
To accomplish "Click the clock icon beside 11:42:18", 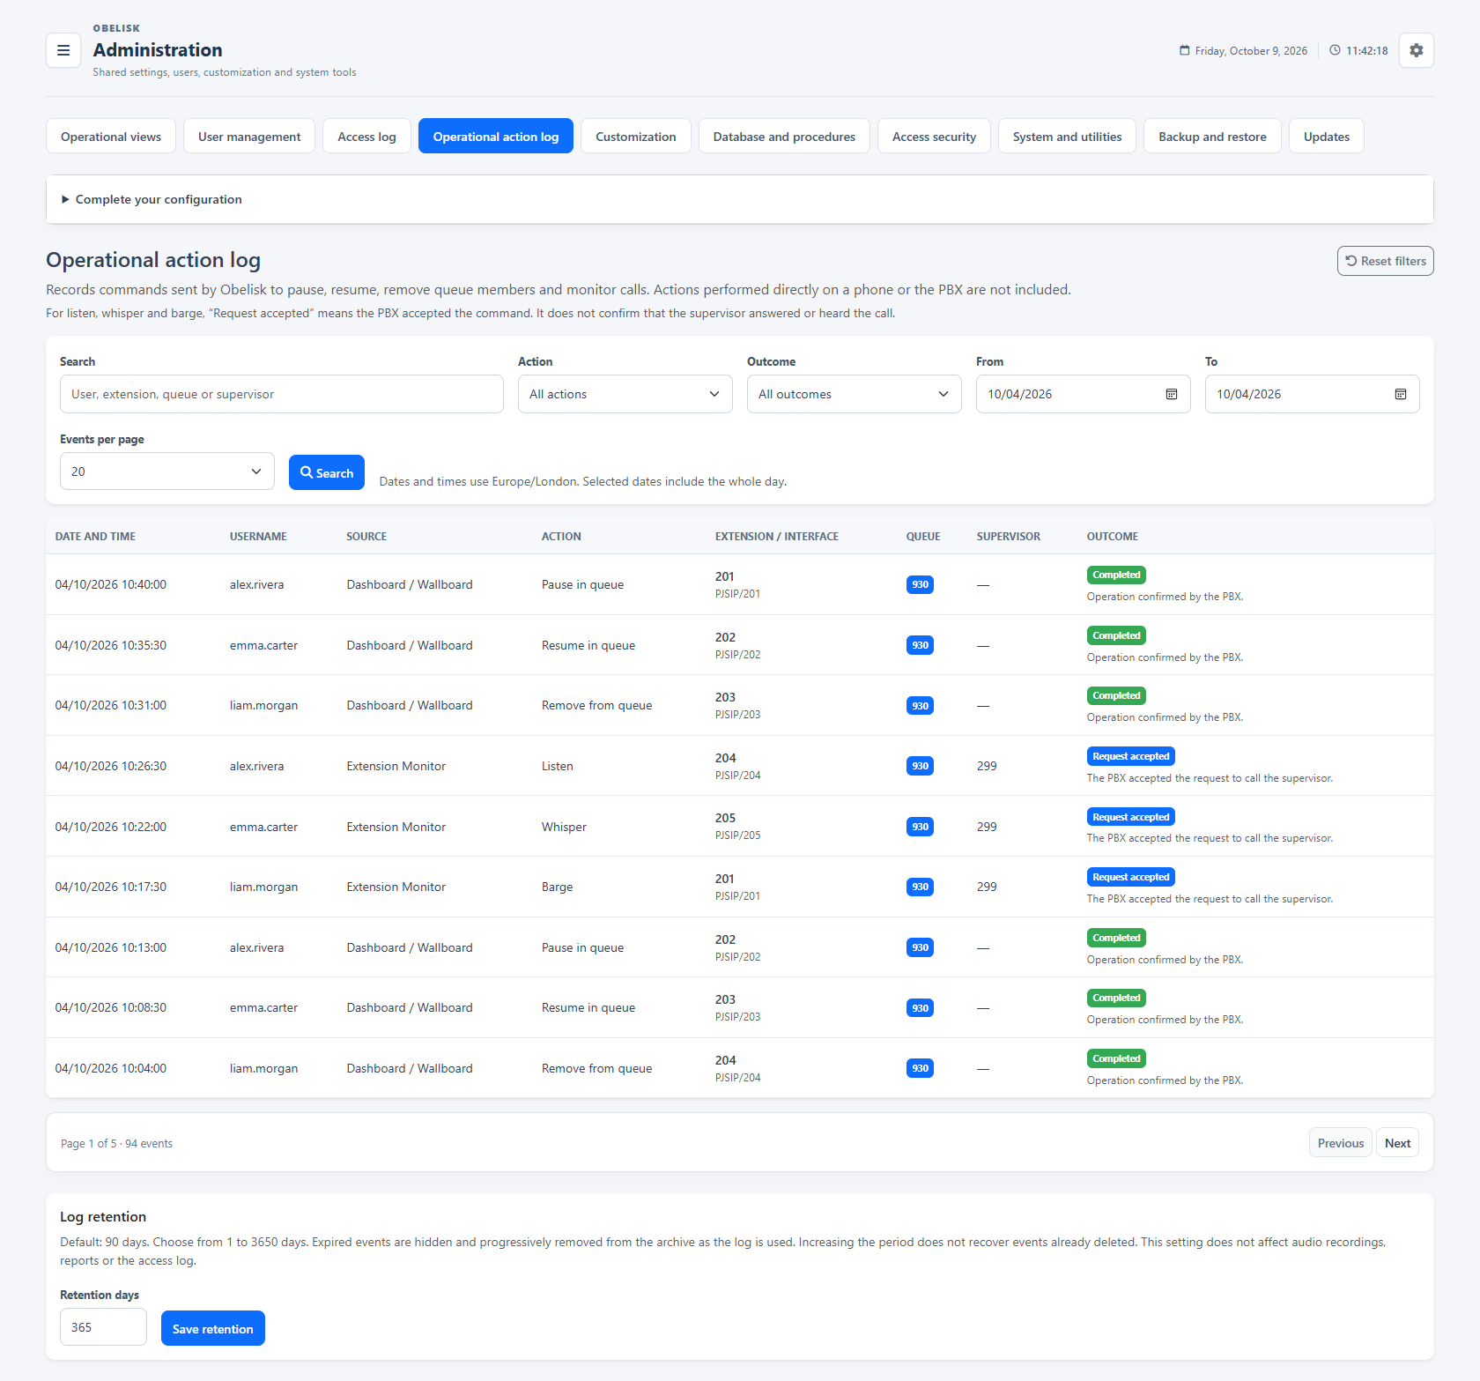I will (1336, 50).
